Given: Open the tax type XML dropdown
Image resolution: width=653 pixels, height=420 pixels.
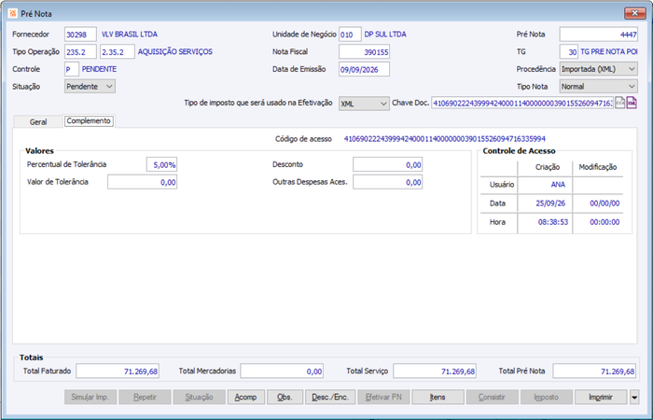Looking at the screenshot, I should tap(364, 104).
